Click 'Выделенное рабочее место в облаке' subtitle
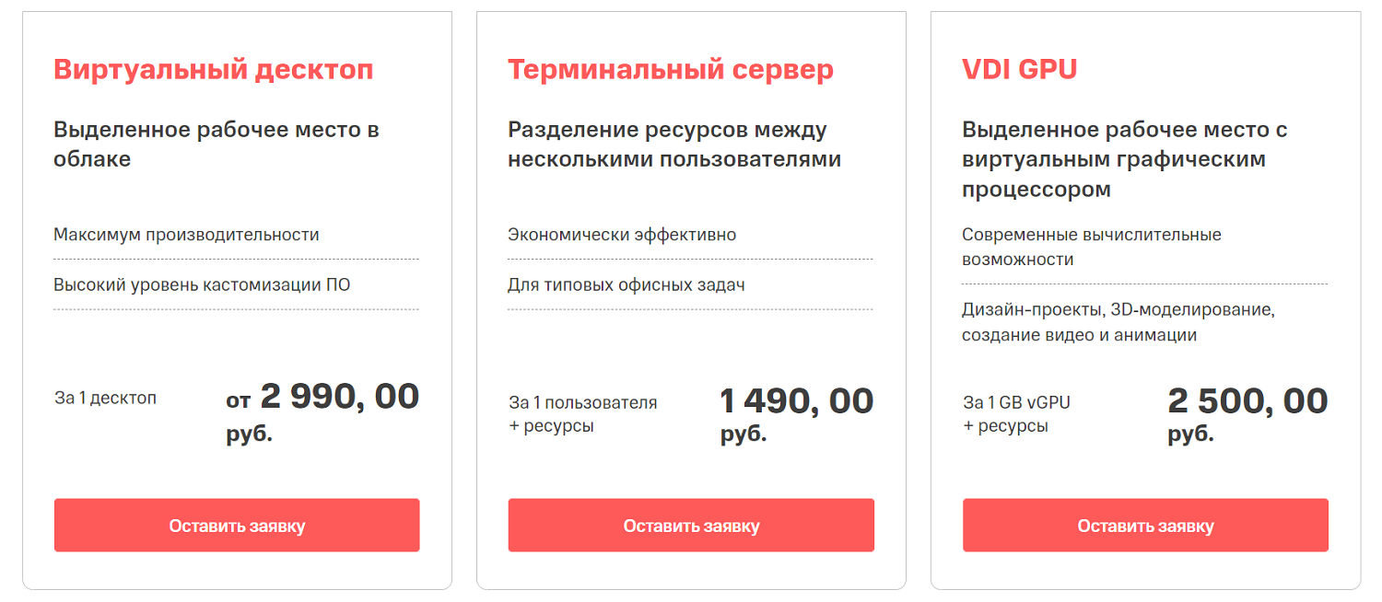This screenshot has width=1382, height=602. (217, 145)
